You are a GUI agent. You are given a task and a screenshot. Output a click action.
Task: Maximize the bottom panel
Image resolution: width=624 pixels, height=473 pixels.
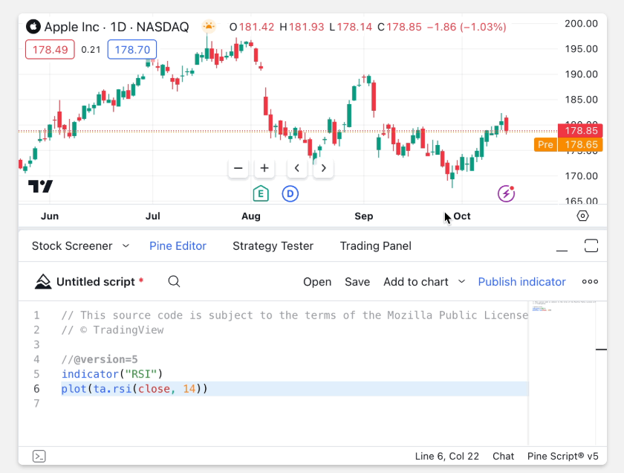tap(591, 246)
